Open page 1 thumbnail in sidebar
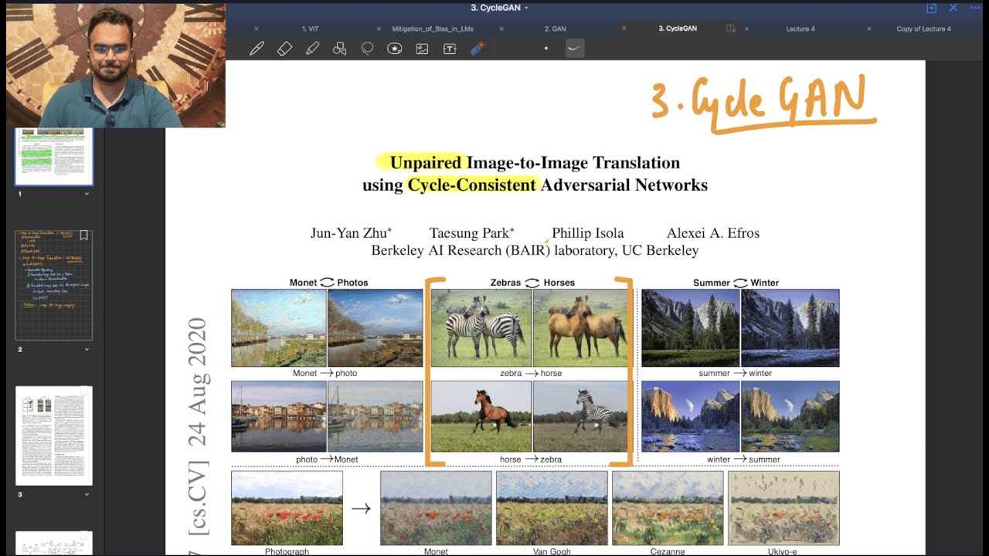The width and height of the screenshot is (989, 556). (54, 157)
